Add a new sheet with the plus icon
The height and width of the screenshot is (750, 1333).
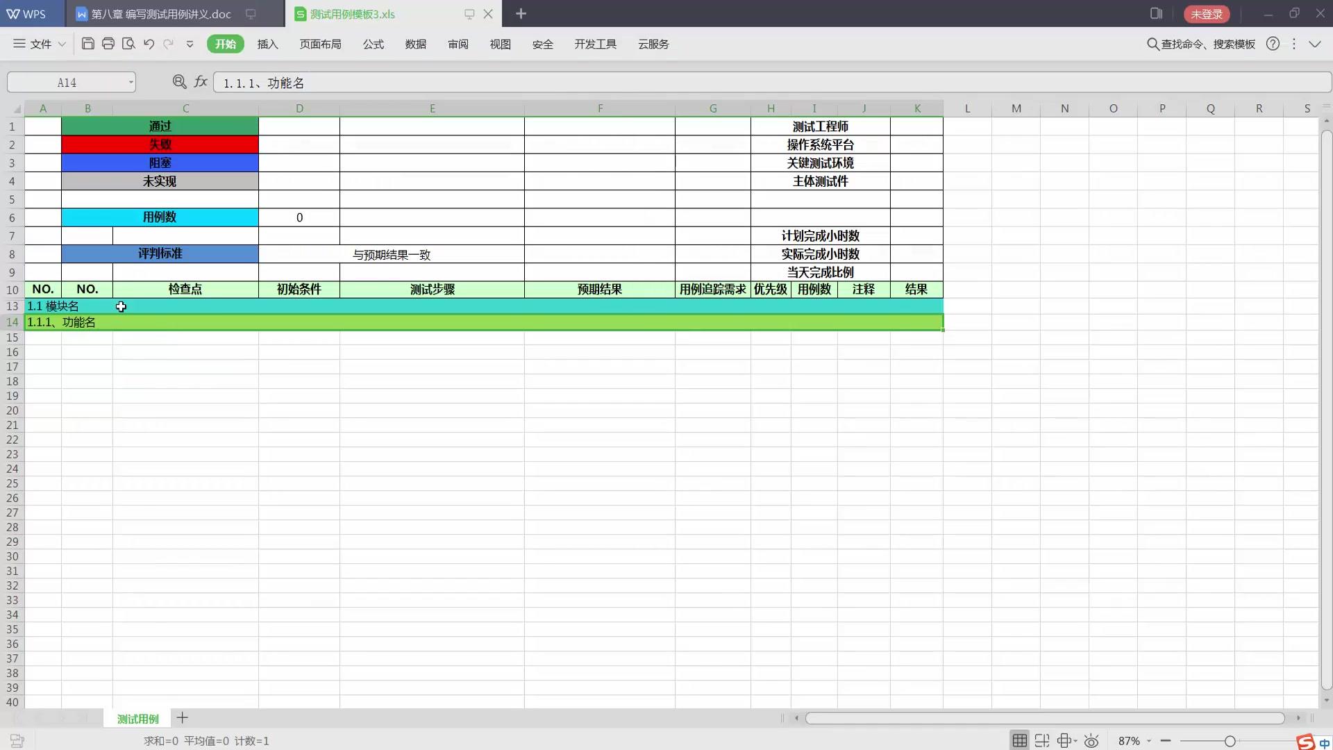pos(183,718)
